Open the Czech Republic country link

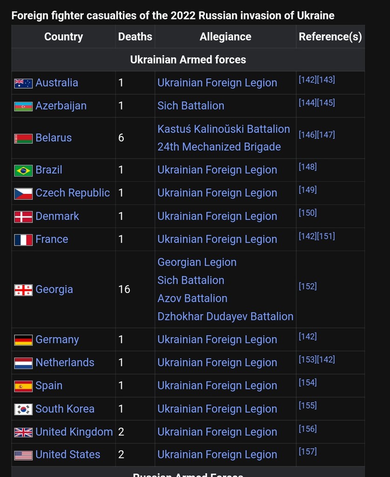click(x=73, y=193)
